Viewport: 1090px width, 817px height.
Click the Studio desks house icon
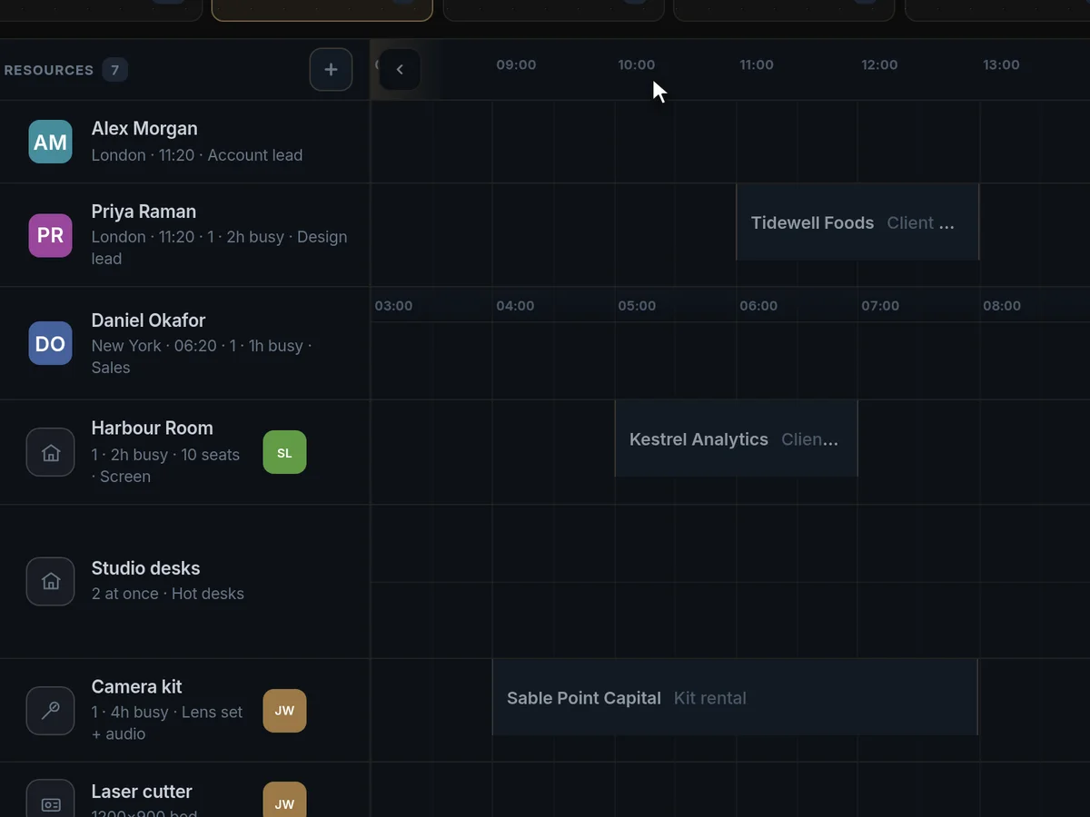(x=50, y=581)
